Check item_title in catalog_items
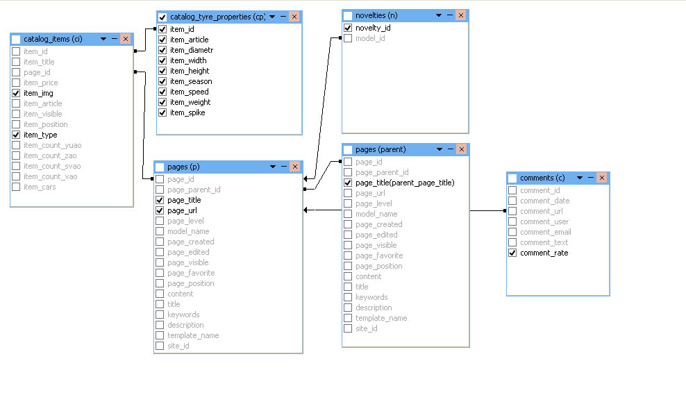This screenshot has width=686, height=411. 16,62
